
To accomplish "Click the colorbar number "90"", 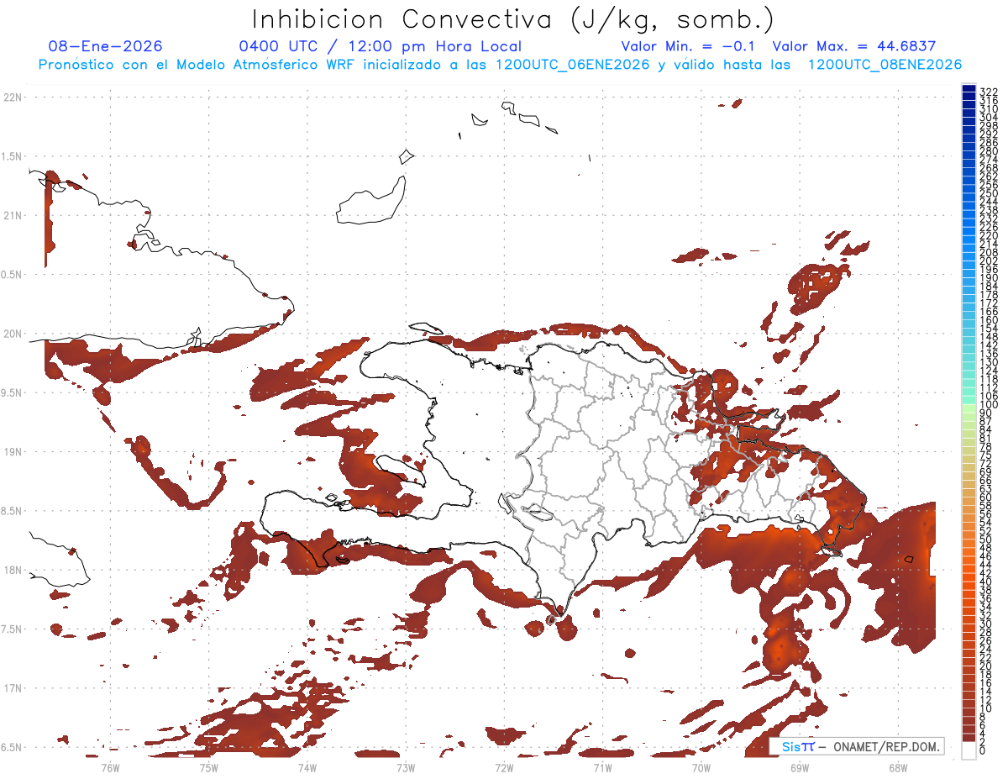I will coord(986,413).
